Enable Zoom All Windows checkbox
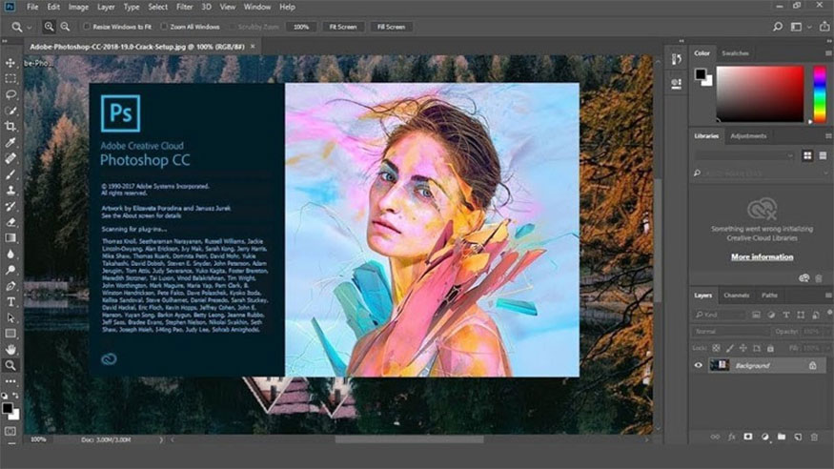 coord(164,27)
